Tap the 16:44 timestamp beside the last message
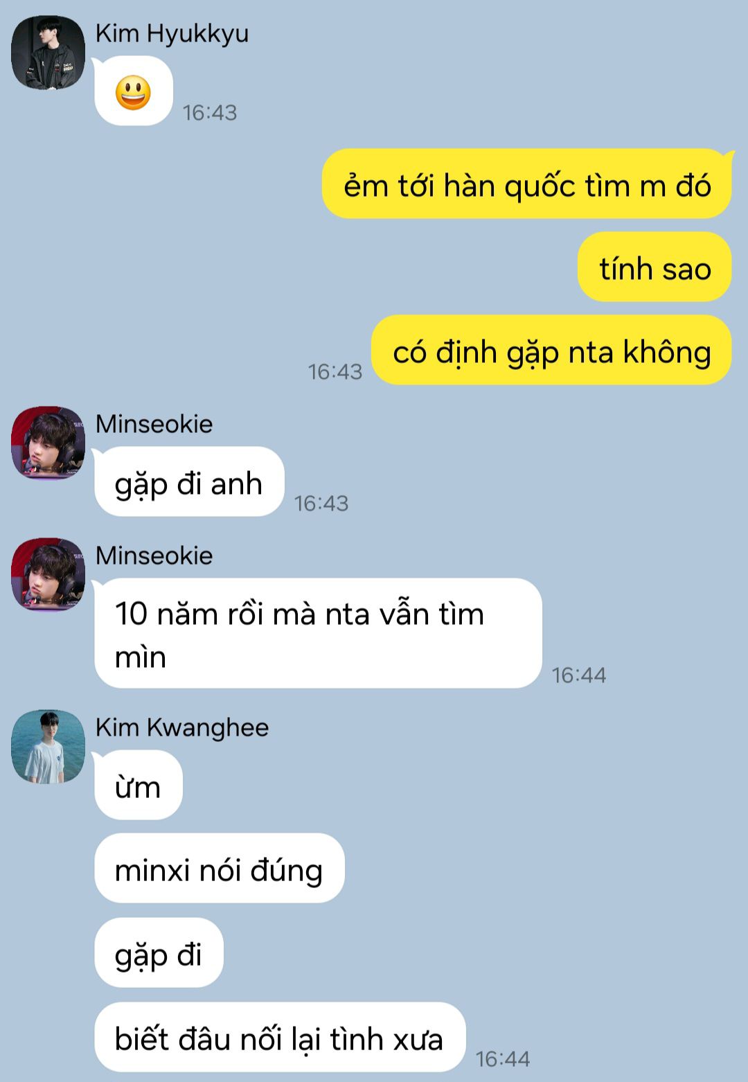748x1082 pixels. point(503,1058)
